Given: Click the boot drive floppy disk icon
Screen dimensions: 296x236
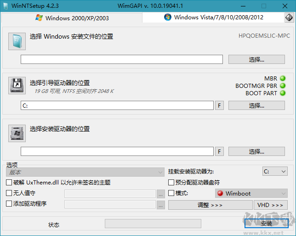Looking at the screenshot, I should (17, 86).
